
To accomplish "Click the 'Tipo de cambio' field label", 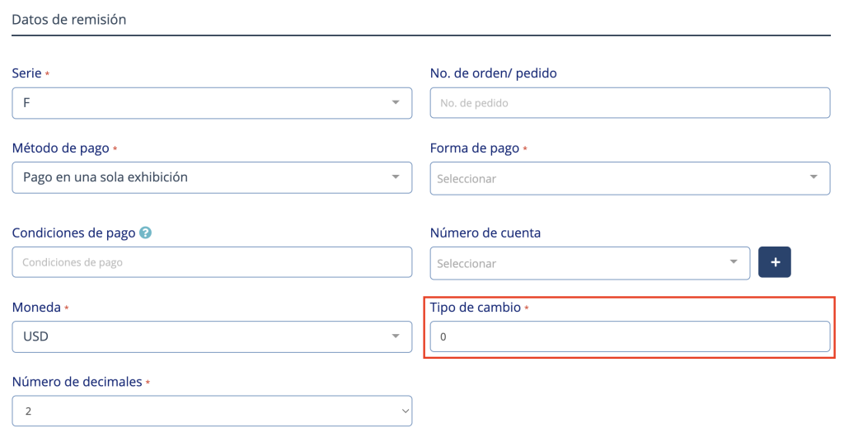I will 475,307.
